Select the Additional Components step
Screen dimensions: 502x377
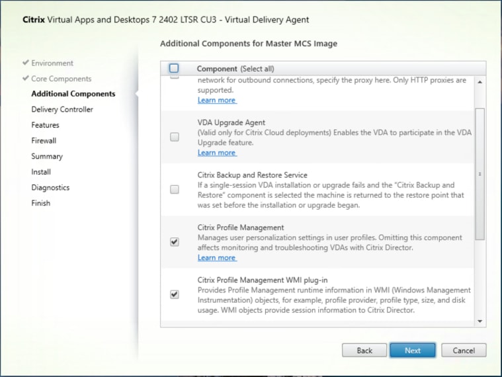pos(73,94)
